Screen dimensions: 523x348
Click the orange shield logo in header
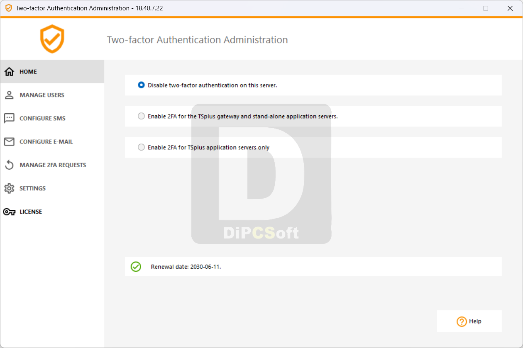click(x=52, y=39)
